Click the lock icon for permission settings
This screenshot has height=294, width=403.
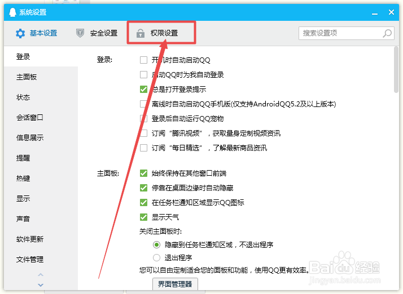(x=141, y=33)
